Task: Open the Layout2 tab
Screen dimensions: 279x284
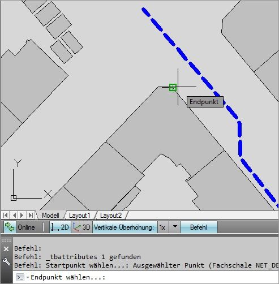Action: click(111, 216)
